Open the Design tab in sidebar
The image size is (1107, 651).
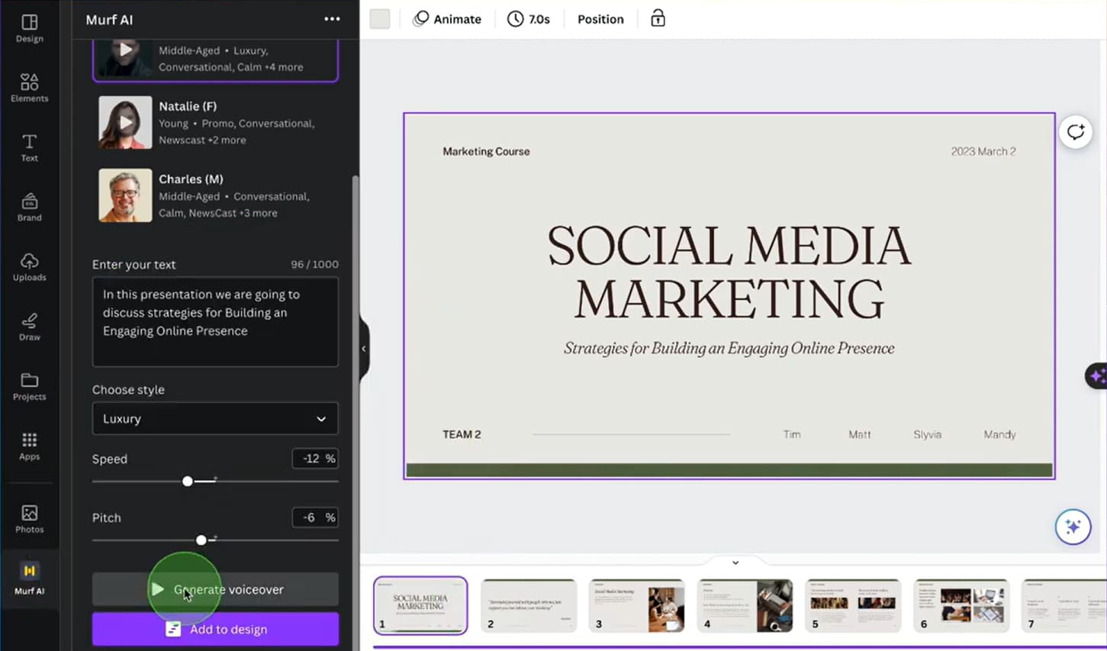(x=29, y=28)
